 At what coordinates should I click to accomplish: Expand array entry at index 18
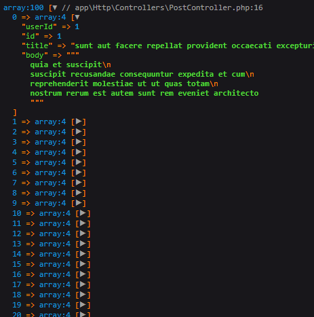coord(83,295)
